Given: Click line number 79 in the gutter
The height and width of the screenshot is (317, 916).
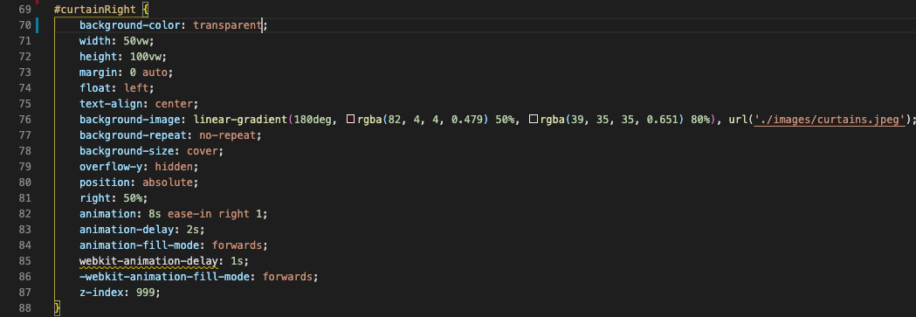Looking at the screenshot, I should coord(24,167).
